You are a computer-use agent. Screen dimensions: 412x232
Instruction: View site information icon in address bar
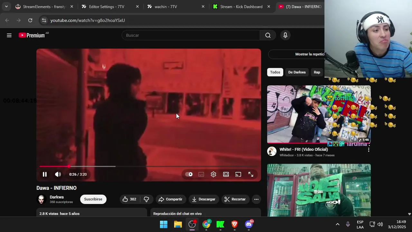click(44, 20)
